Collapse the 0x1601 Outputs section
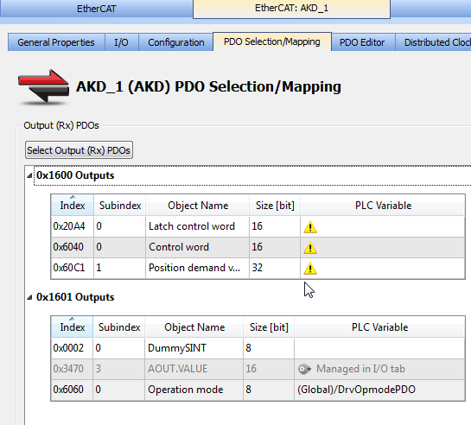 click(29, 297)
